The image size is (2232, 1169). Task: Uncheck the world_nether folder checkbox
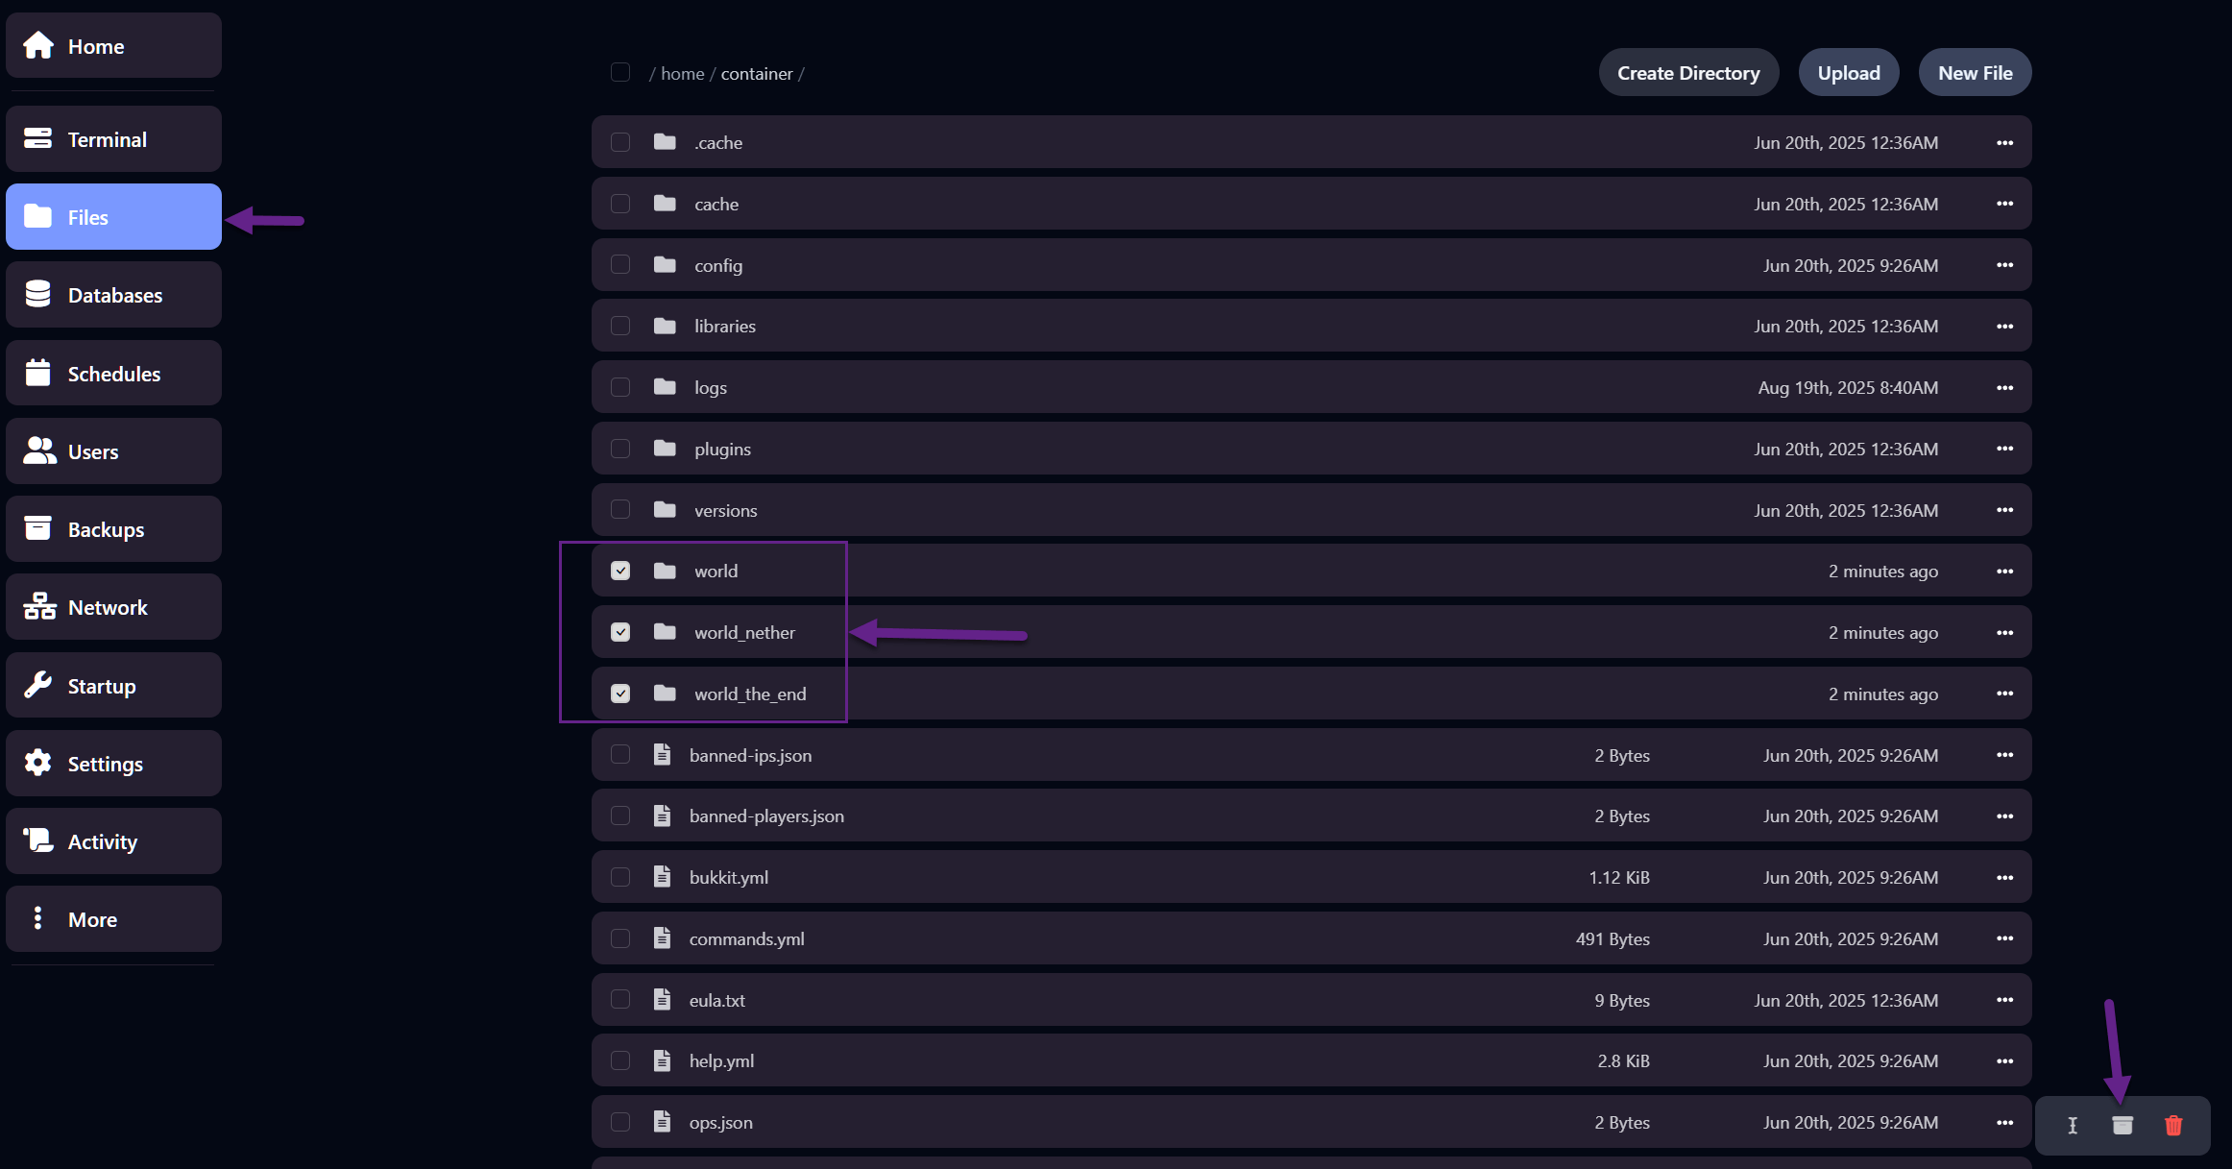pos(620,632)
